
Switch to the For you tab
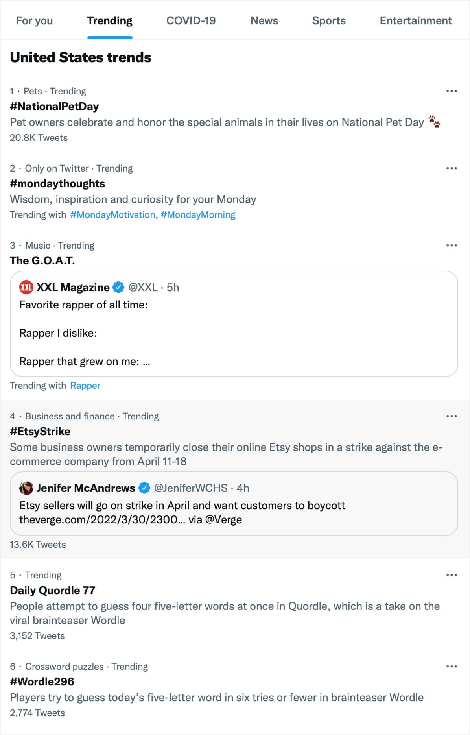34,21
